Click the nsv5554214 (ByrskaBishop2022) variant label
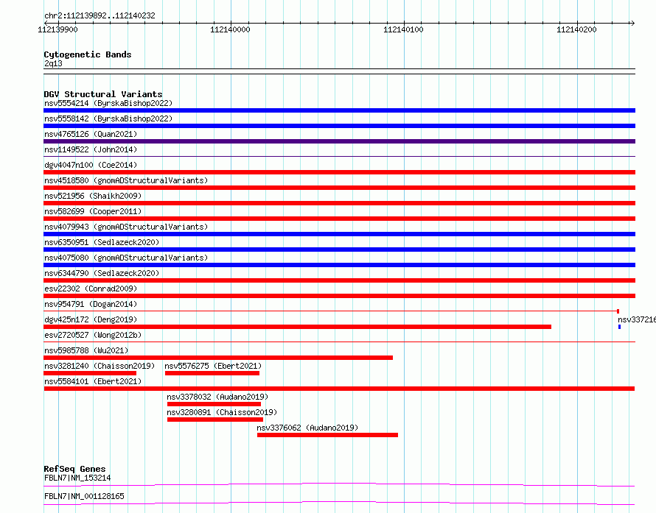The image size is (656, 513). 108,103
